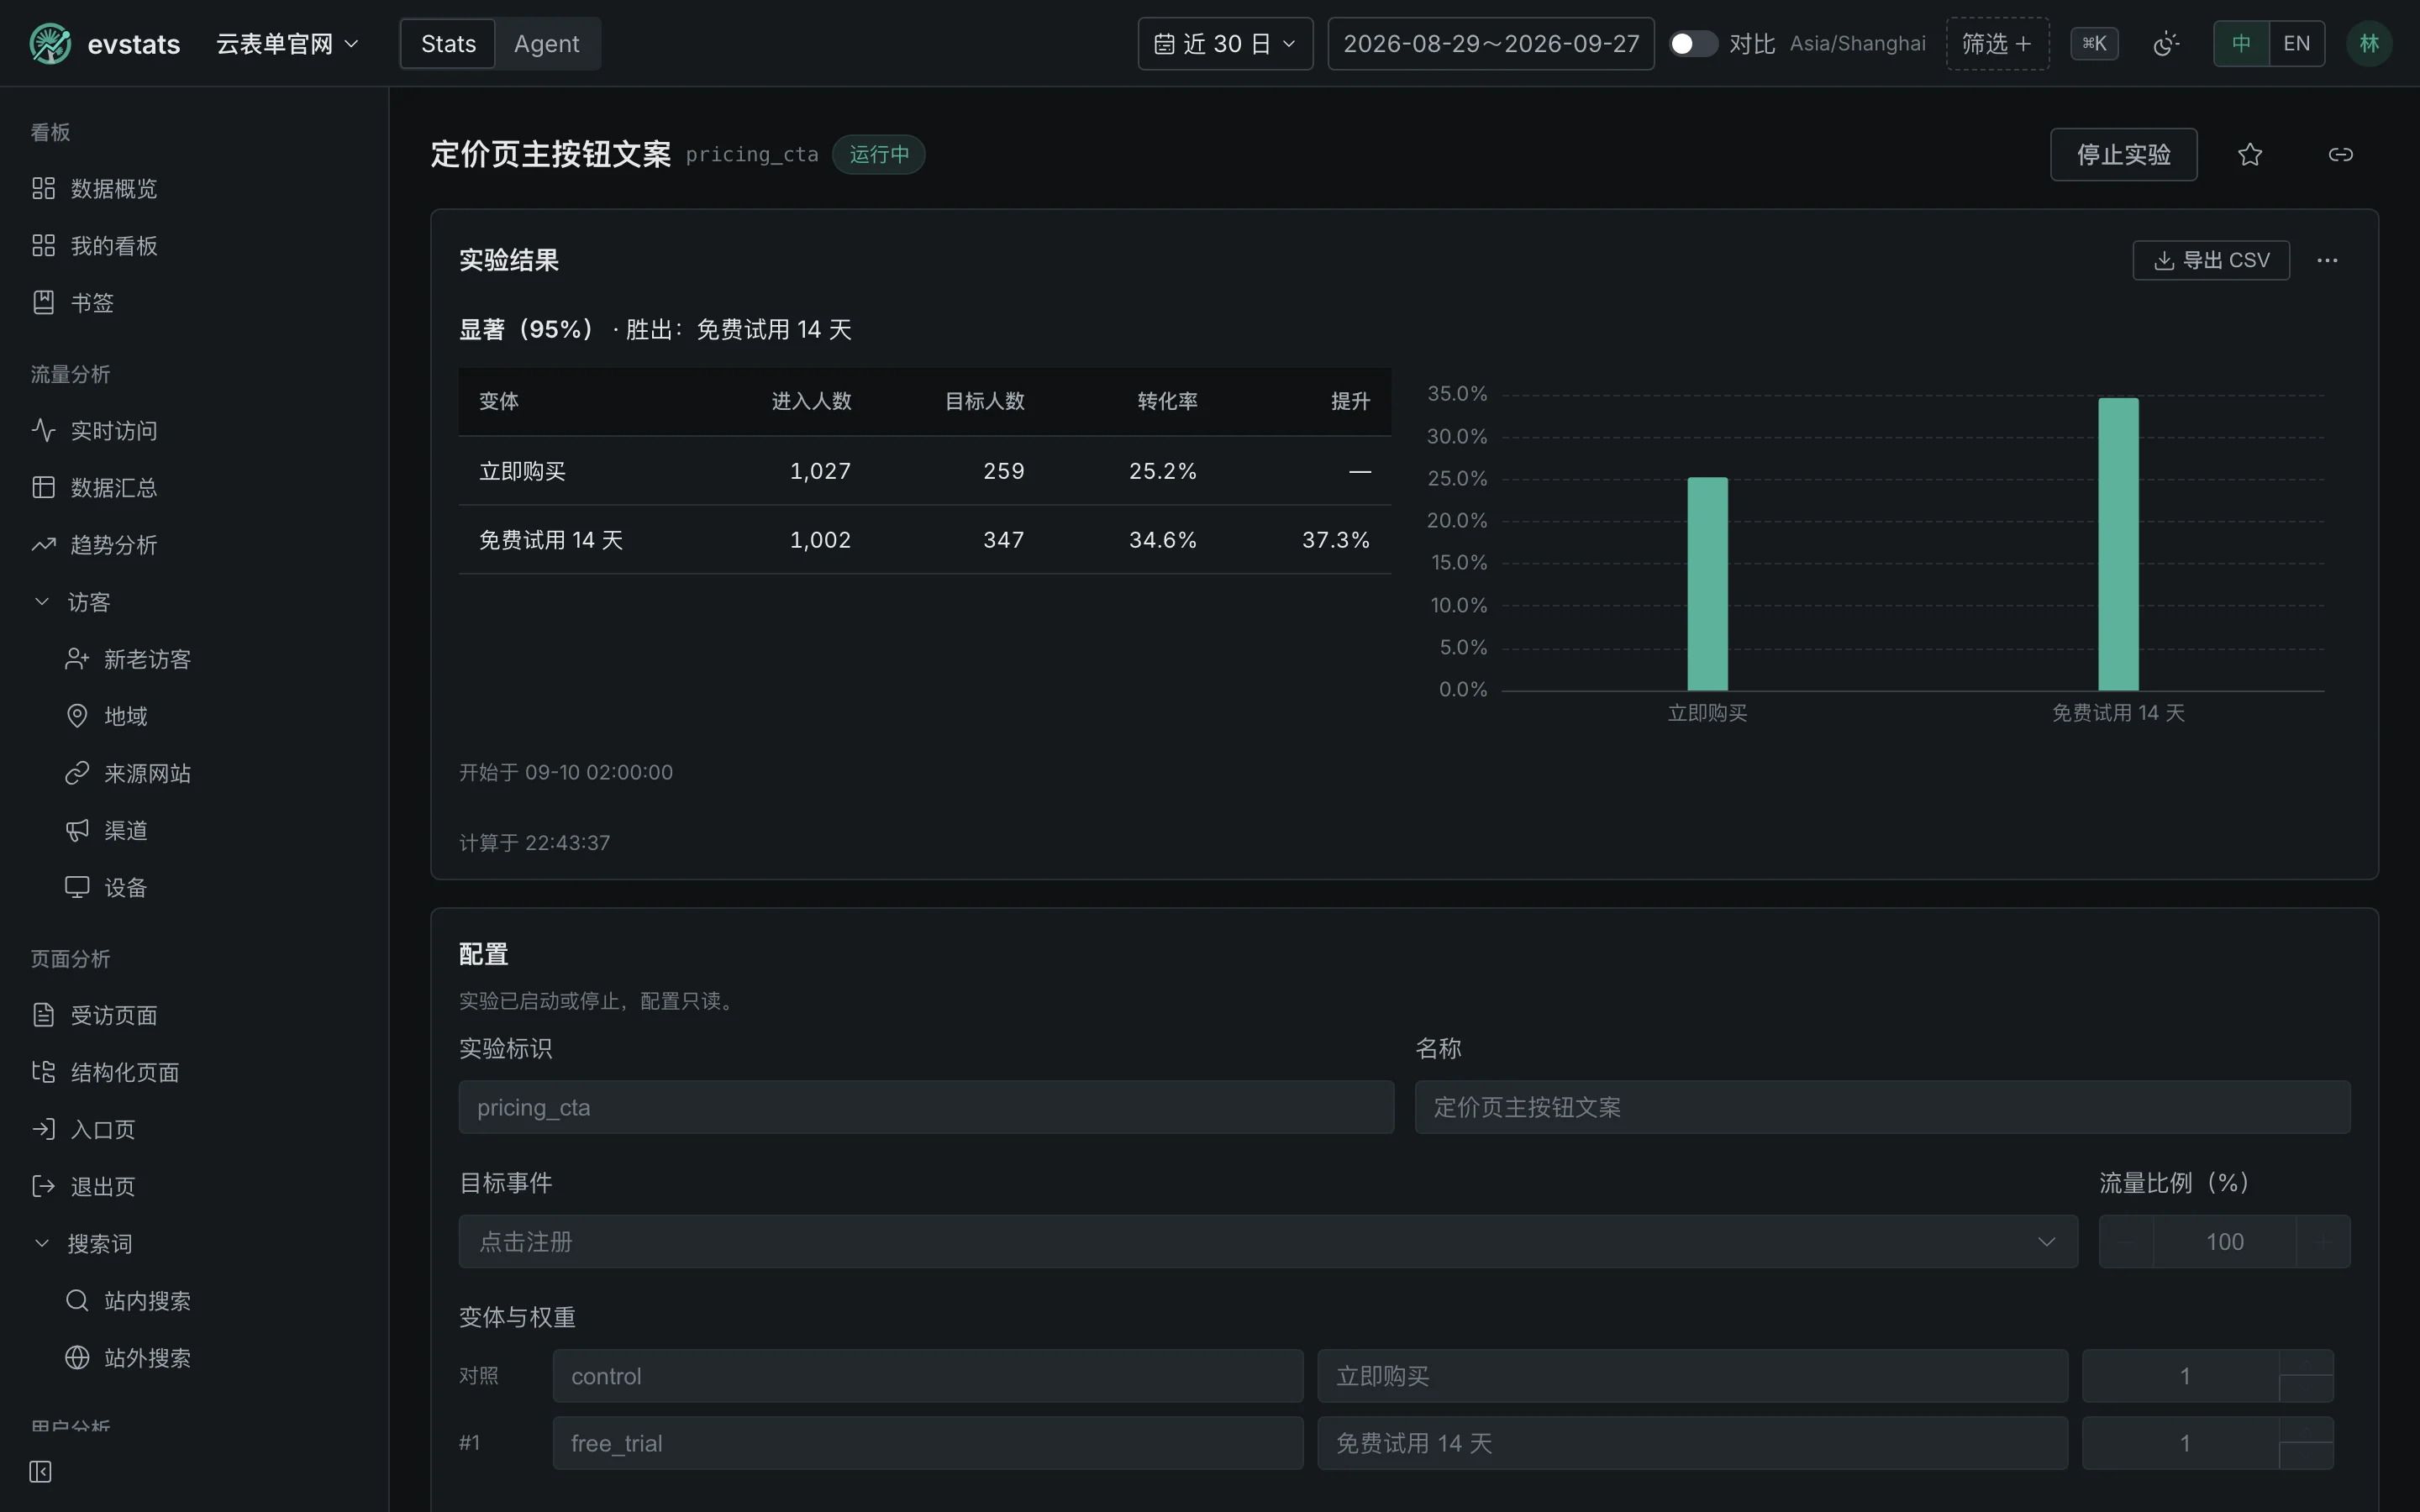Click the 立即购买 chart bar
2420x1512 pixels.
pyautogui.click(x=1707, y=584)
